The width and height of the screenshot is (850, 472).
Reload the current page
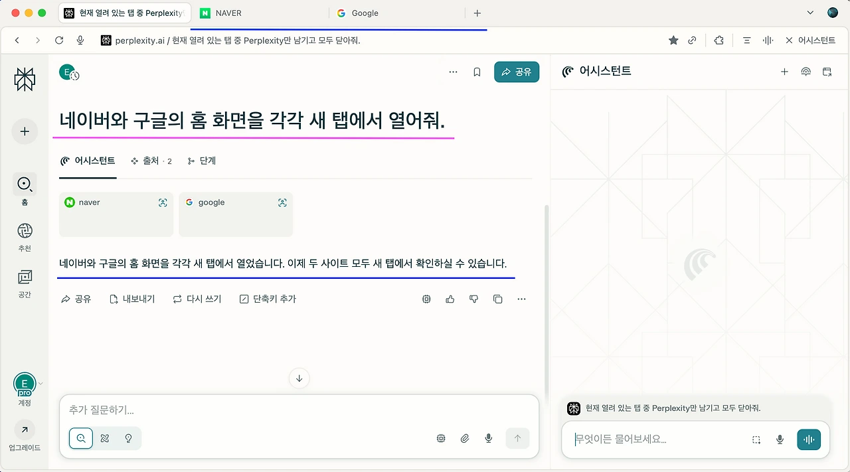pyautogui.click(x=59, y=40)
